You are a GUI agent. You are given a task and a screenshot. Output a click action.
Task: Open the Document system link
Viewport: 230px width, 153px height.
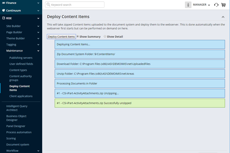(x=18, y=144)
